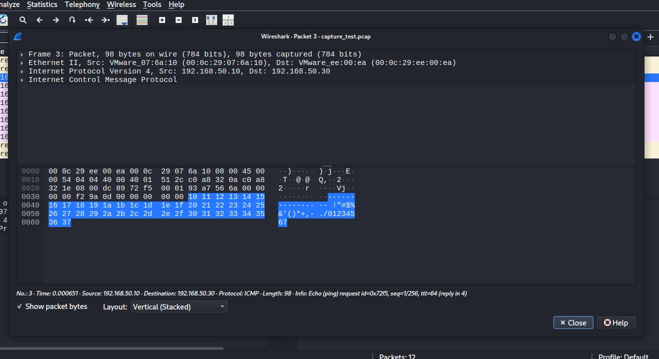This screenshot has width=659, height=359.
Task: Click the Go to Packet icon
Action: [73, 20]
